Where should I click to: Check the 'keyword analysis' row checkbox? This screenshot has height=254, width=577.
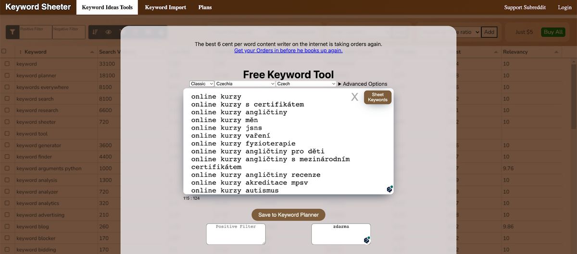pyautogui.click(x=7, y=180)
